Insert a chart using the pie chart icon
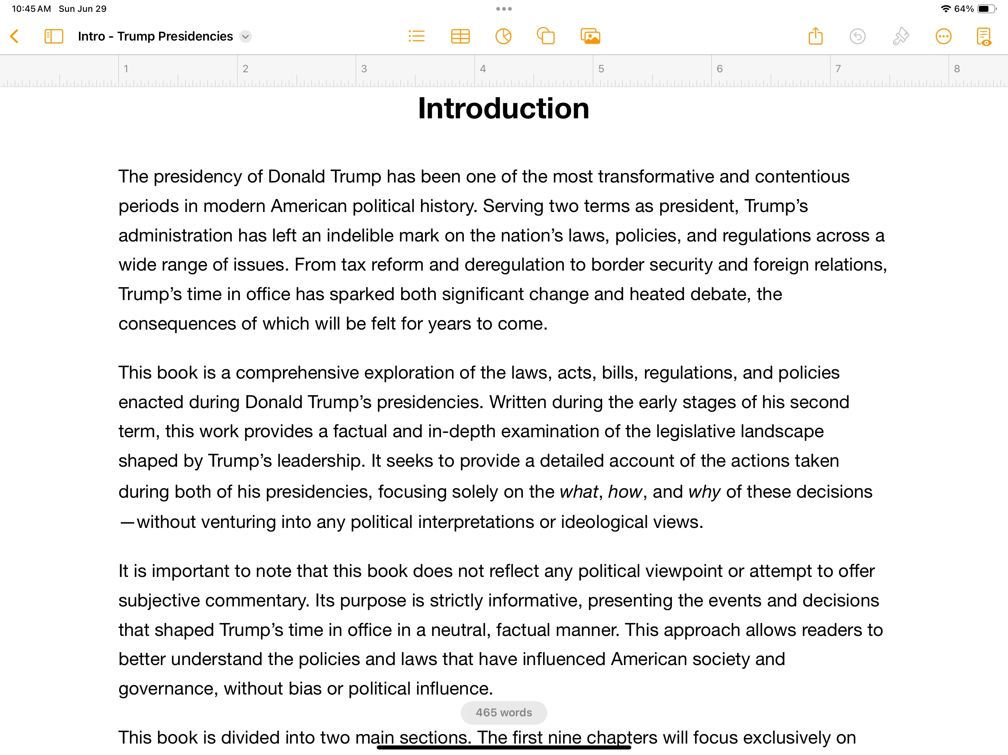This screenshot has width=1008, height=755. [x=503, y=36]
